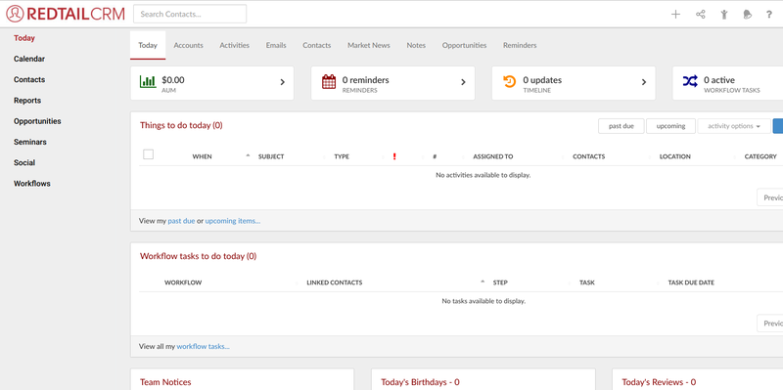Click in Search Contacts field
This screenshot has width=783, height=390.
click(x=190, y=14)
